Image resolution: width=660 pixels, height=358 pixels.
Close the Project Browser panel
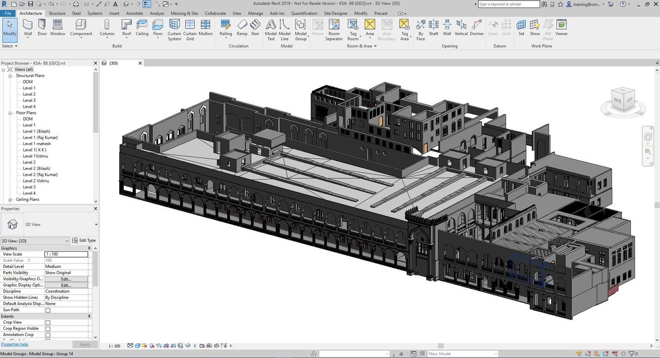[x=96, y=63]
